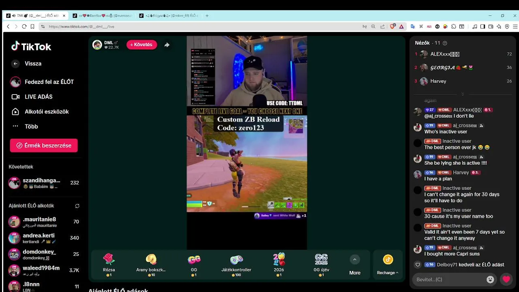Screen dimensions: 519x292
Task: Open Brave Rewards triangle icon
Action: pos(401,26)
